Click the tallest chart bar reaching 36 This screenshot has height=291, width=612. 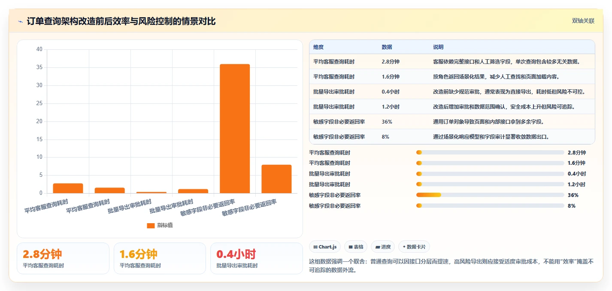click(235, 128)
